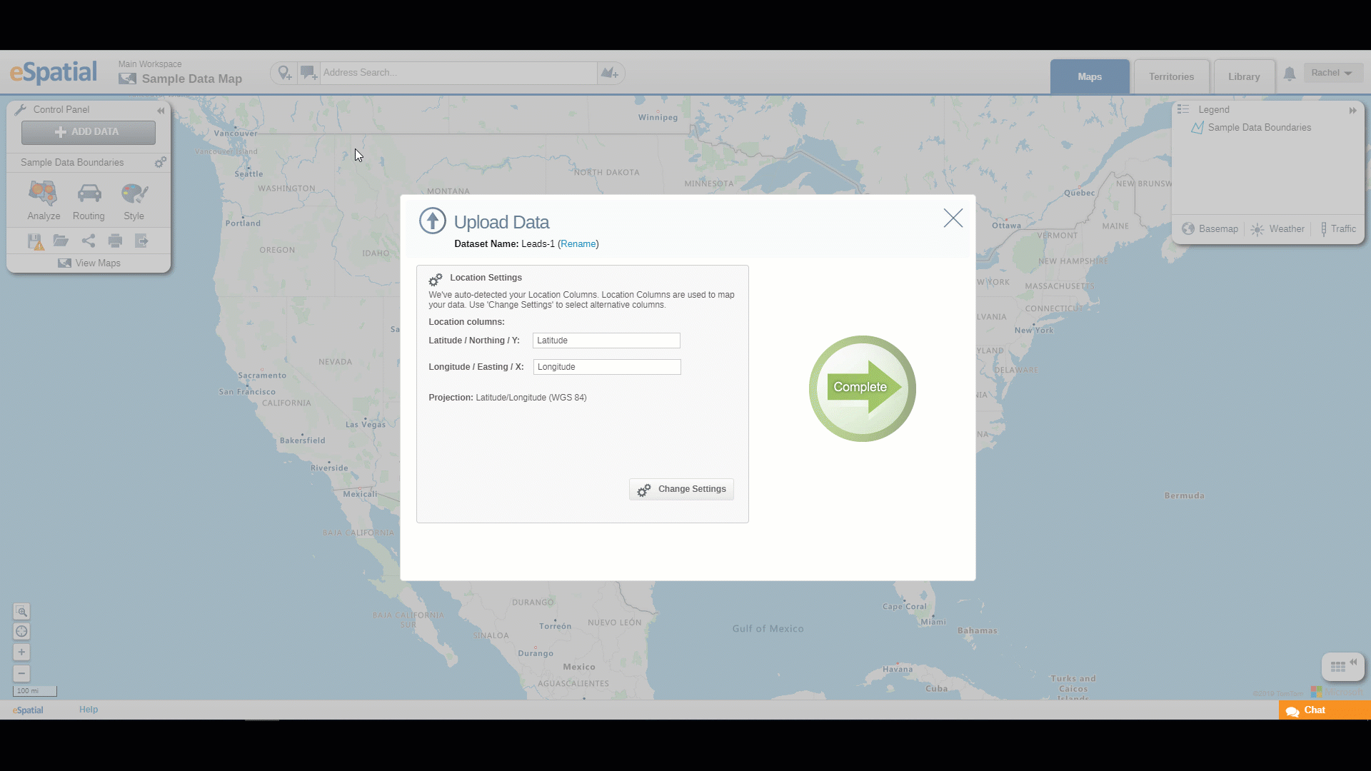Switch to the Territories tab
Viewport: 1371px width, 771px height.
coord(1171,77)
